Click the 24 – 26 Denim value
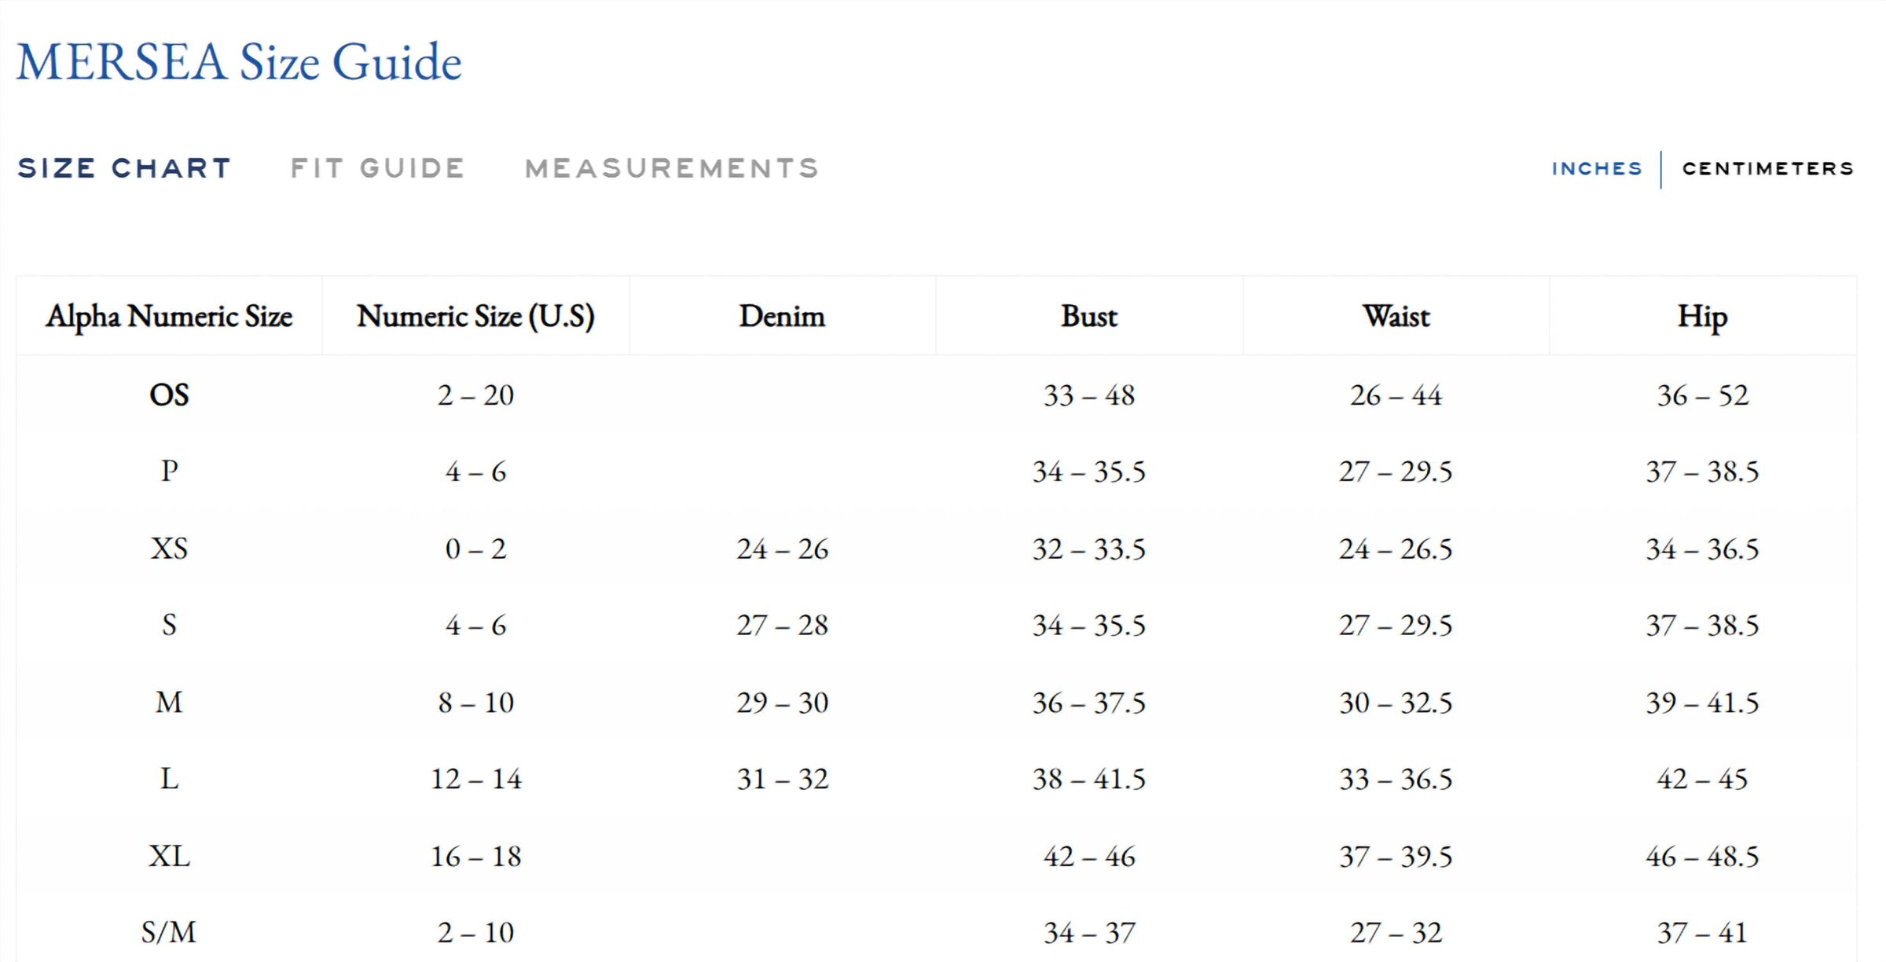1886x962 pixels. tap(783, 549)
